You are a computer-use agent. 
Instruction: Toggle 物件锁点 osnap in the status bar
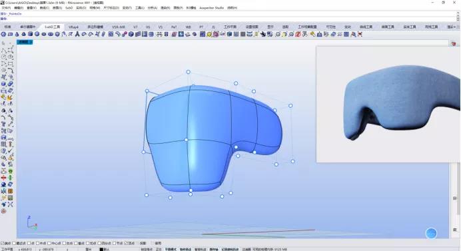(185, 249)
